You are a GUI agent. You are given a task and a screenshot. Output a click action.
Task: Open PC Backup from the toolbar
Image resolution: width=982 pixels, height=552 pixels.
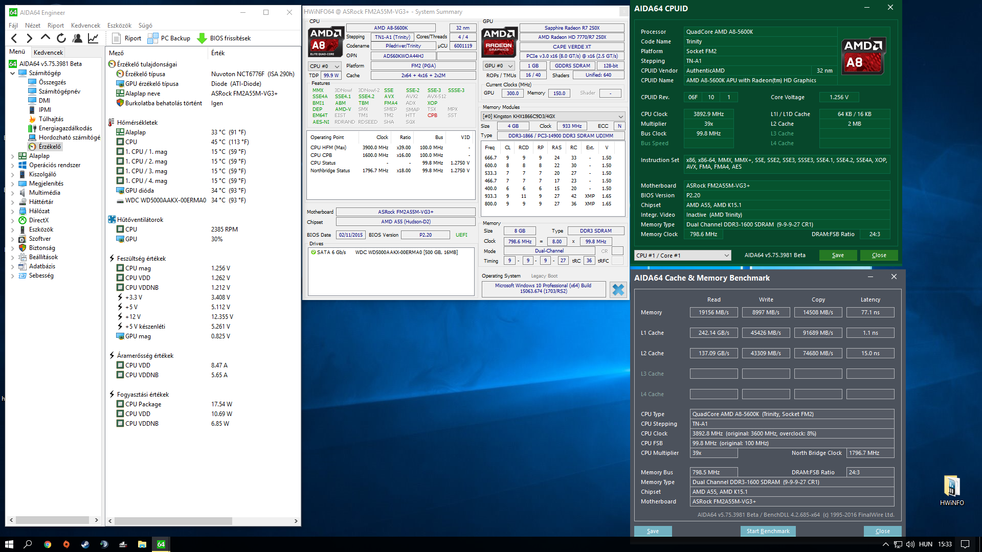(169, 38)
